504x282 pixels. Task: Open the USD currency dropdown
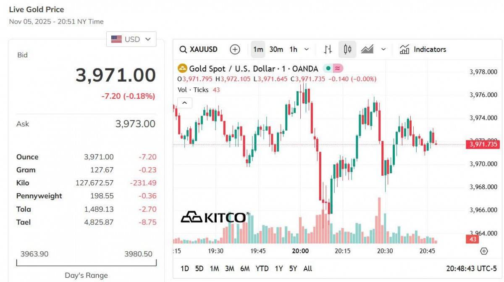[x=131, y=39]
